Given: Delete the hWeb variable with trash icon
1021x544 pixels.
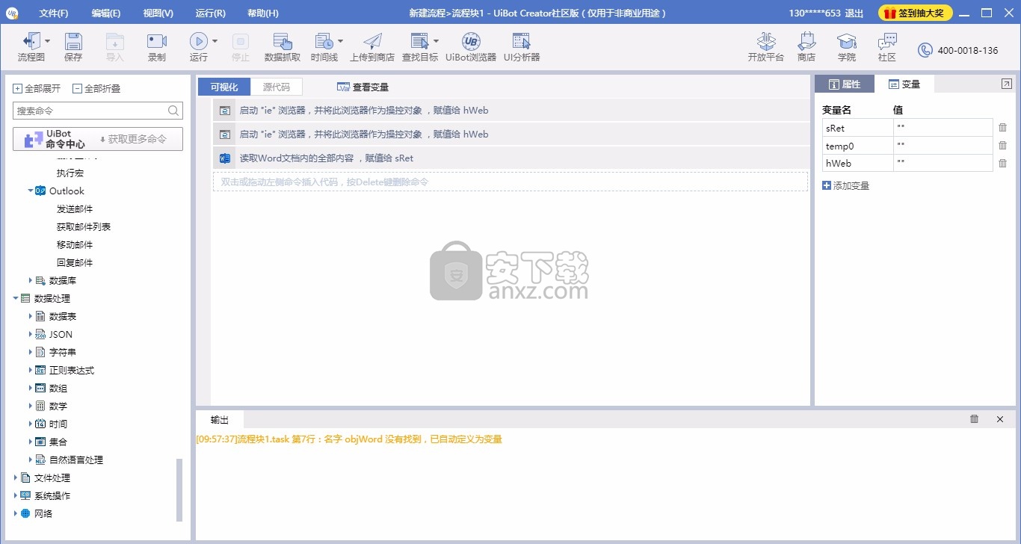Looking at the screenshot, I should point(1003,163).
